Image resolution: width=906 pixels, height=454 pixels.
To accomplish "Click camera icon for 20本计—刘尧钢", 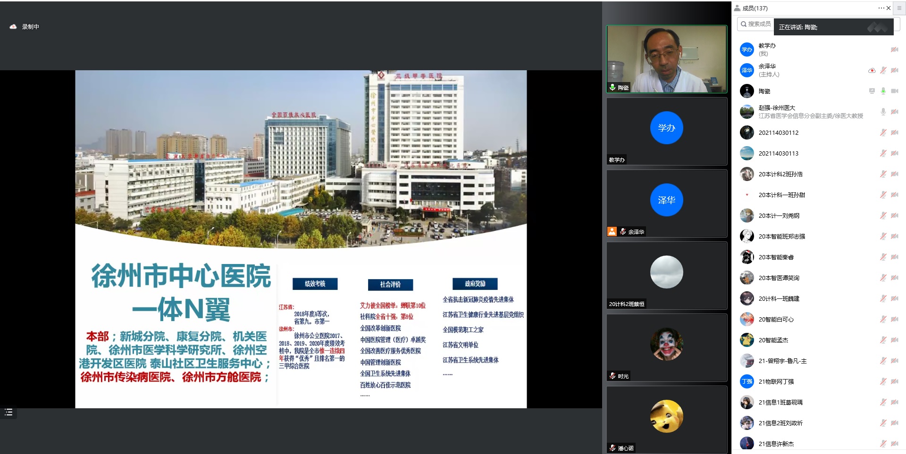I will click(894, 215).
